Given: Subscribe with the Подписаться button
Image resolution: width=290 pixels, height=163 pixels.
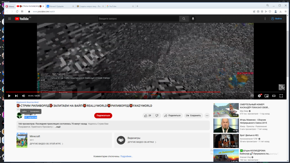Looking at the screenshot, I should point(103,116).
